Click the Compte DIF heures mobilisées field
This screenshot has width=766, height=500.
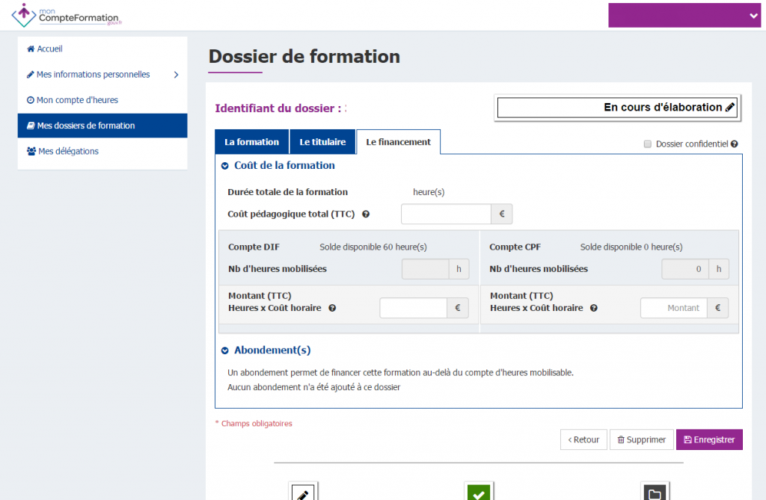tap(425, 269)
